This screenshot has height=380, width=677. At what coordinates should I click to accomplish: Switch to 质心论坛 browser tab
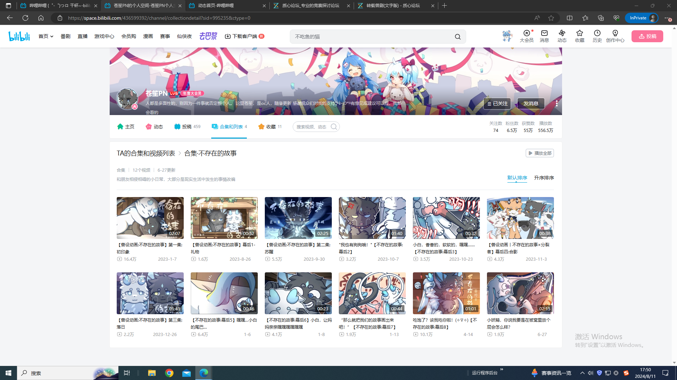point(312,6)
